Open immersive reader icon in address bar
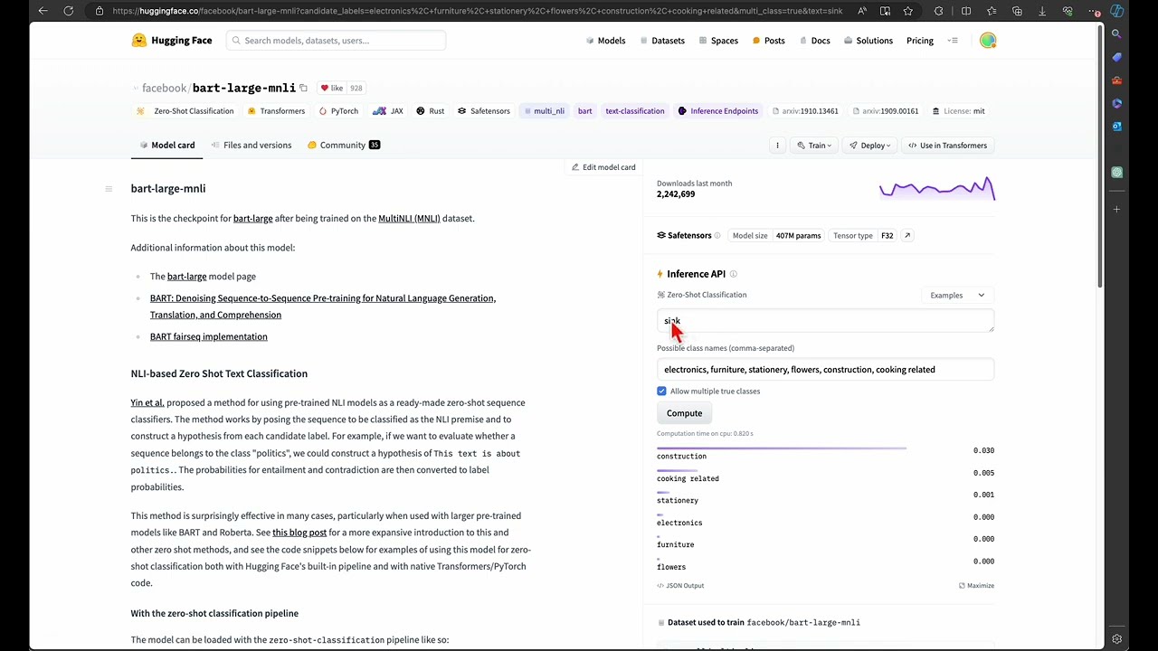Viewport: 1158px width, 651px height. point(885,11)
